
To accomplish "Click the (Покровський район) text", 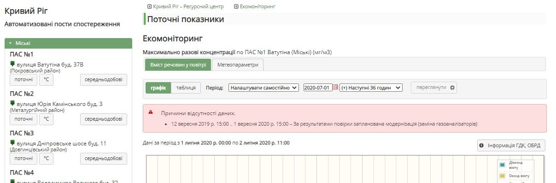I will (x=35, y=71).
